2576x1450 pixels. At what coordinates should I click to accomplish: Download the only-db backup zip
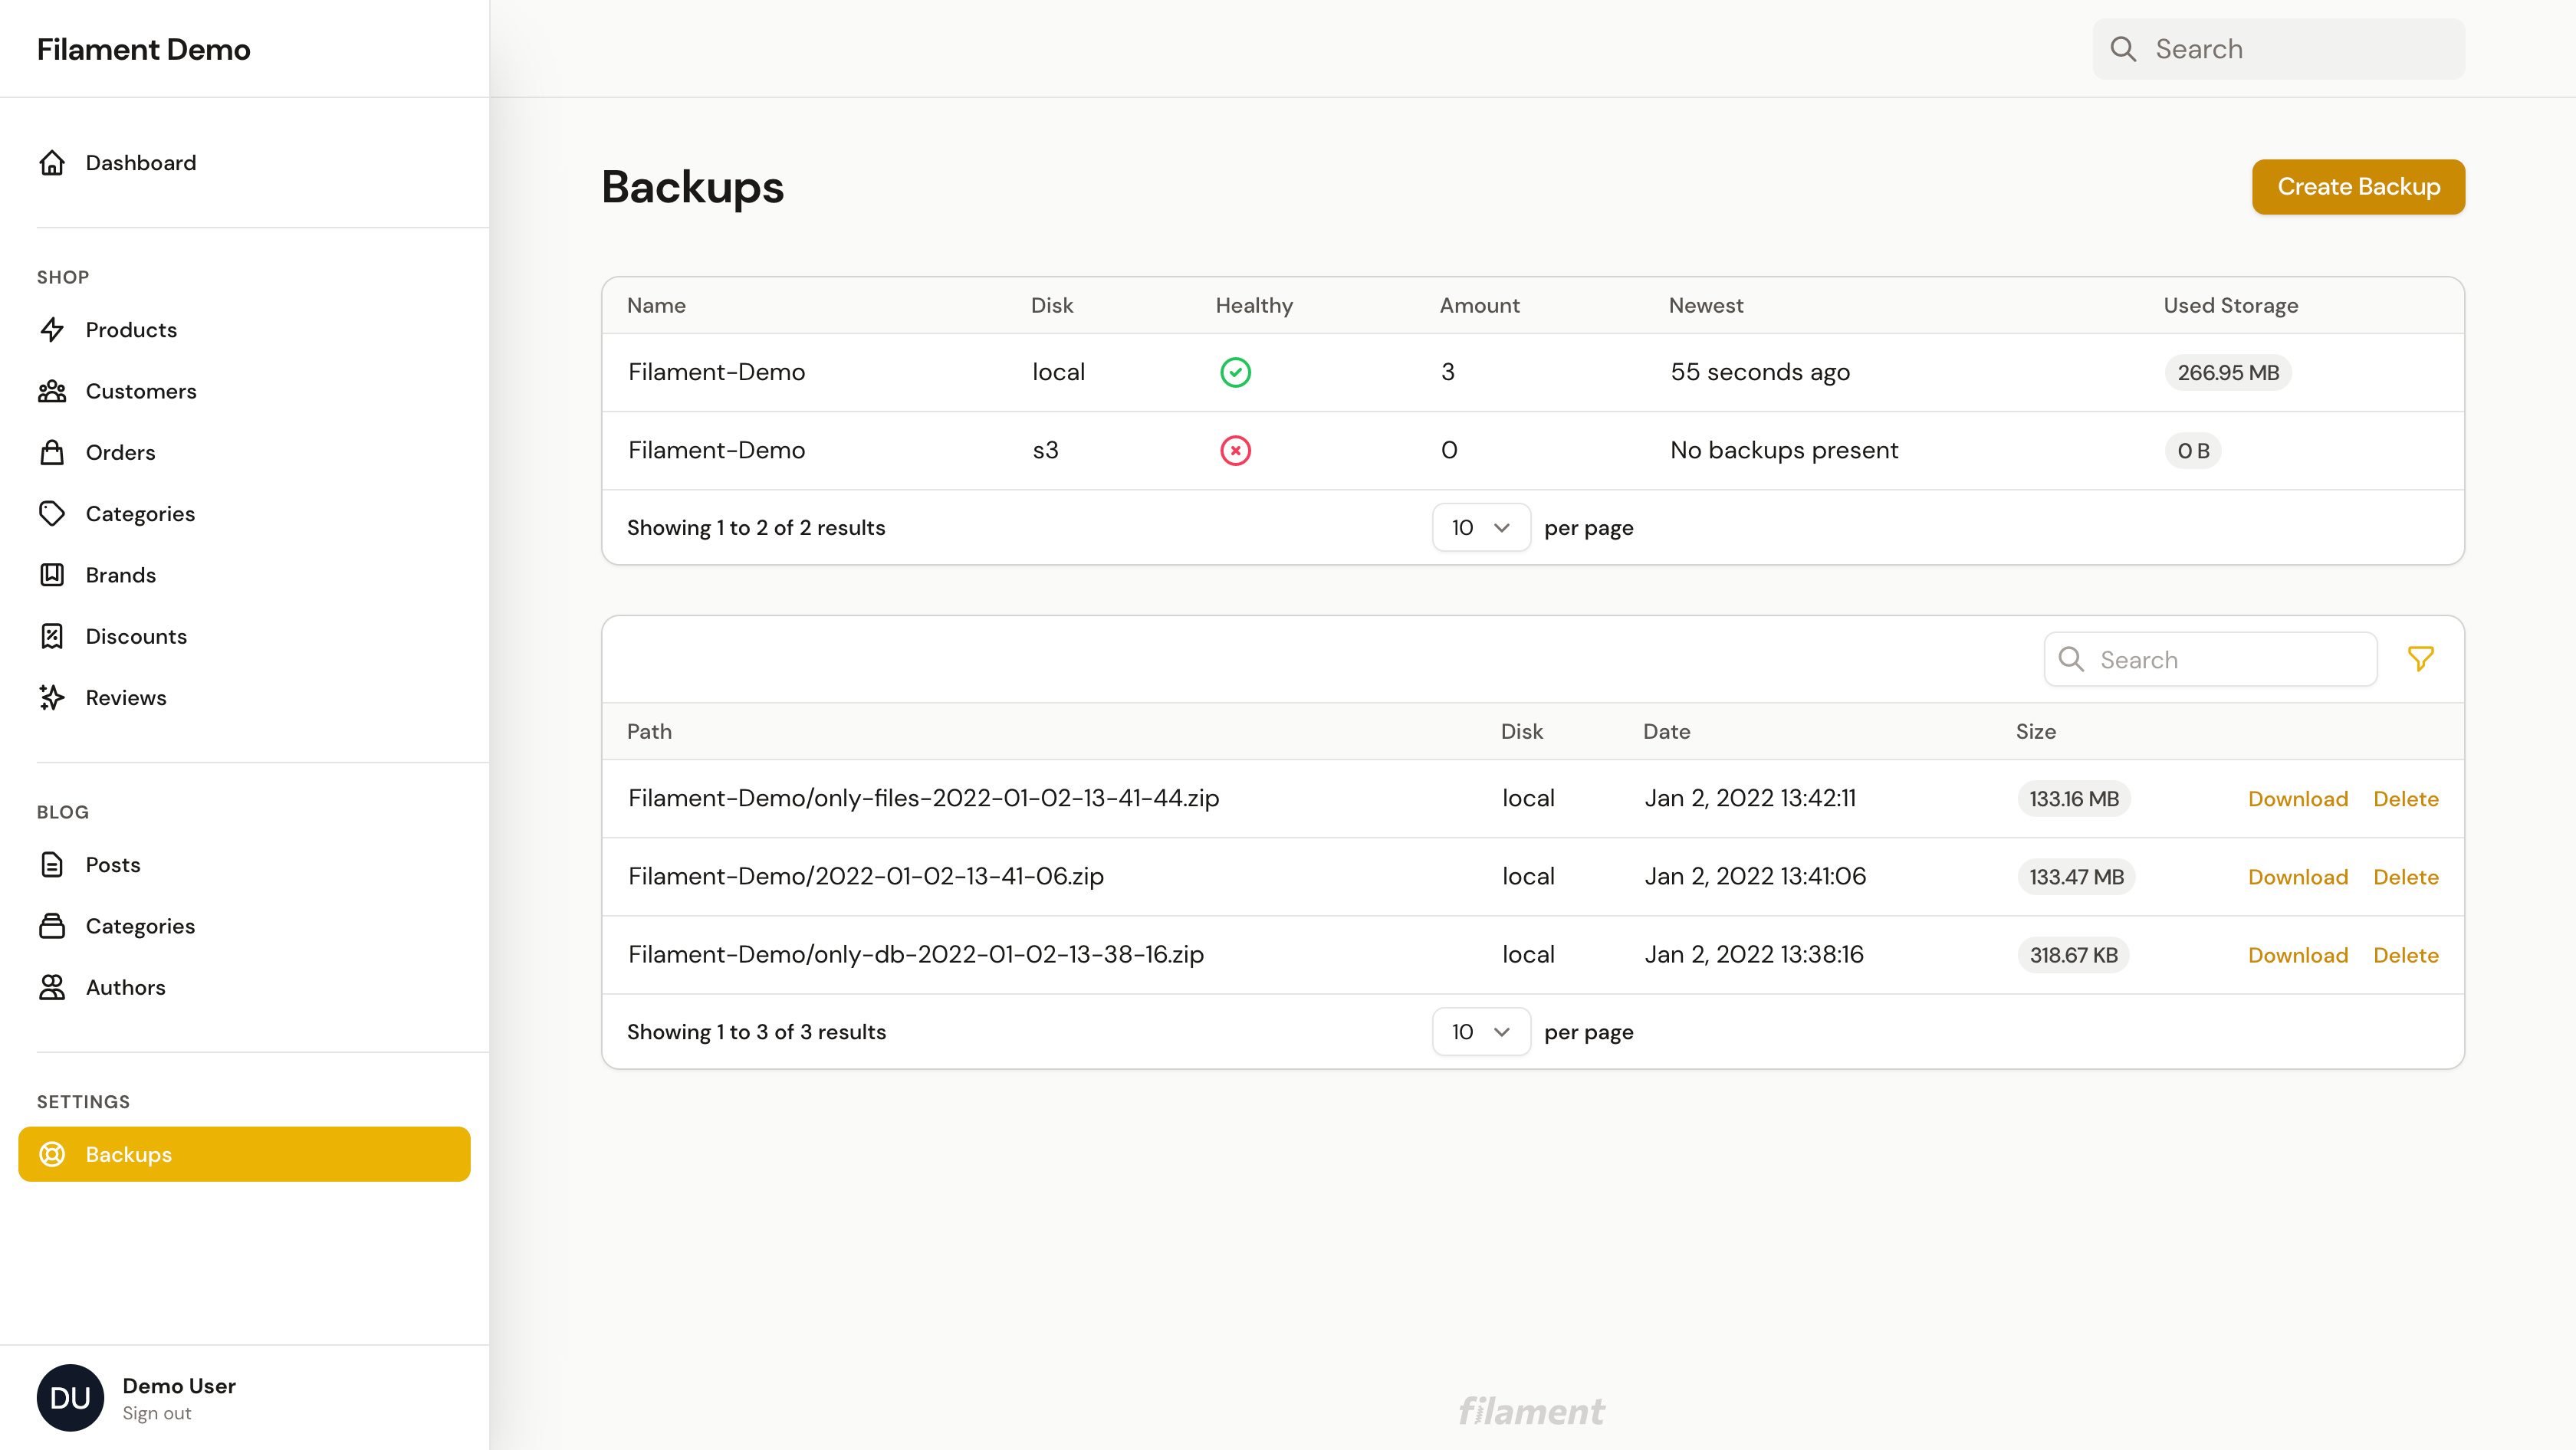[x=2298, y=954]
